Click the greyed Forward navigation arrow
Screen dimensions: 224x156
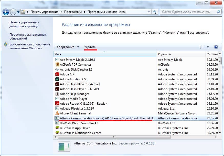click(13, 12)
